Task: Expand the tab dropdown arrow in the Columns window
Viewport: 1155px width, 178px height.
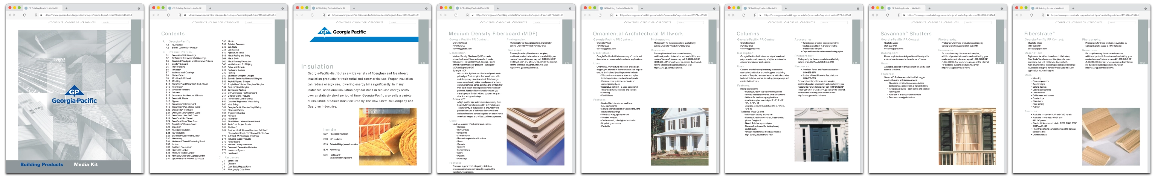Action: (x=858, y=9)
